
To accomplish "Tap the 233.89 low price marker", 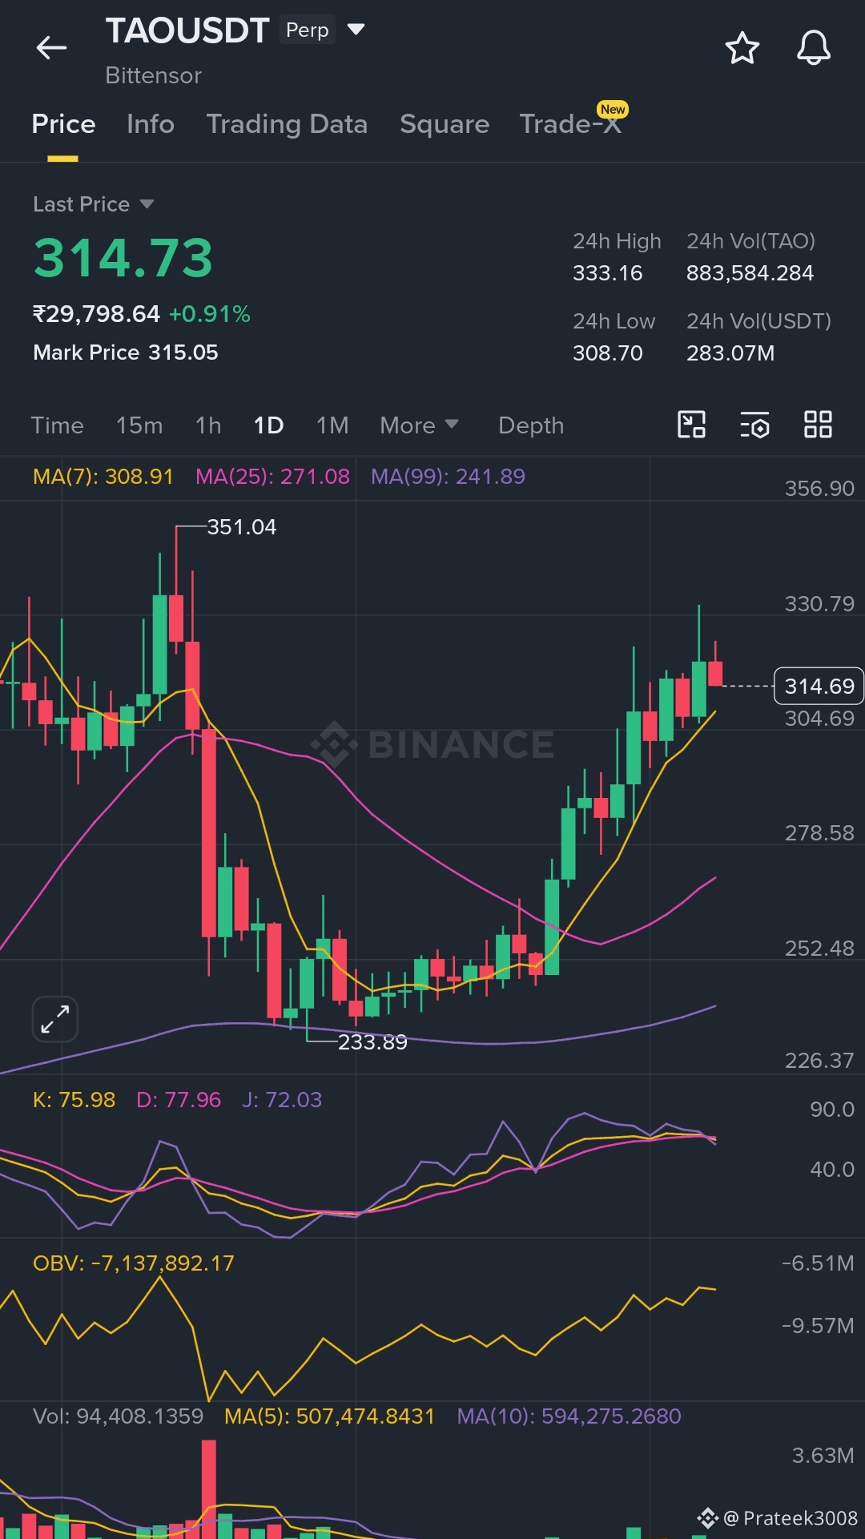I will pos(372,1042).
